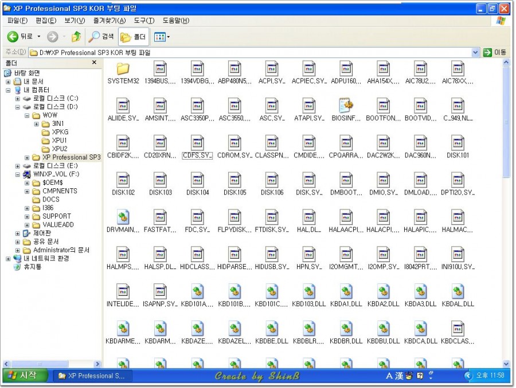Click the XP Professional taskbar button
516x388 pixels.
pyautogui.click(x=93, y=376)
